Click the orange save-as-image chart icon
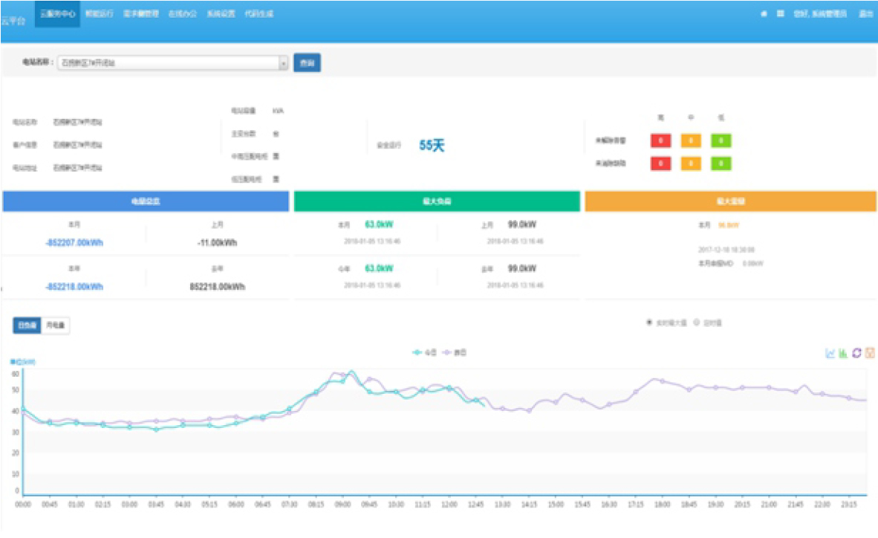Screen dimensions: 878x538 click(870, 353)
